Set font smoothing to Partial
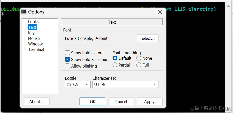The width and height of the screenshot is (233, 113). pos(115,65)
